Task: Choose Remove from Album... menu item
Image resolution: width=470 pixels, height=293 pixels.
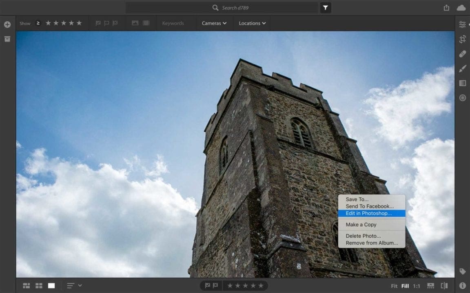Action: tap(372, 243)
